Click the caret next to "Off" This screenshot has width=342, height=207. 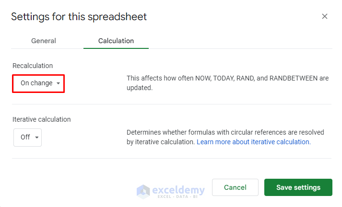(x=36, y=138)
